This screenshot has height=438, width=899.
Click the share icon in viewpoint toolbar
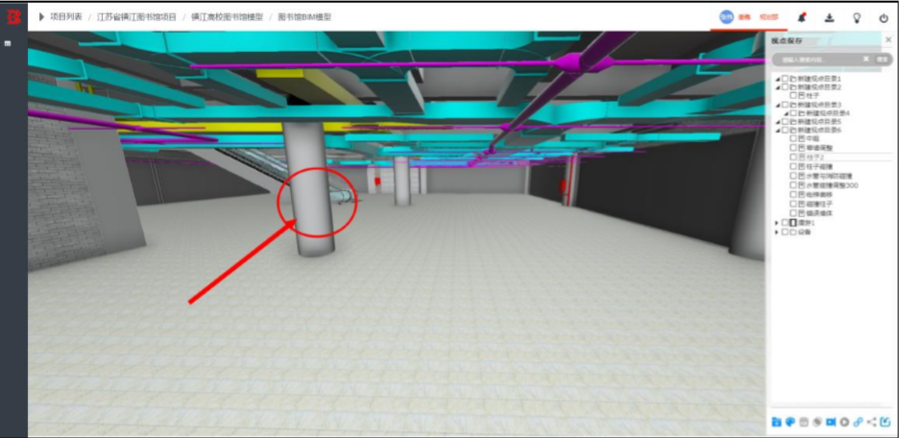871,422
